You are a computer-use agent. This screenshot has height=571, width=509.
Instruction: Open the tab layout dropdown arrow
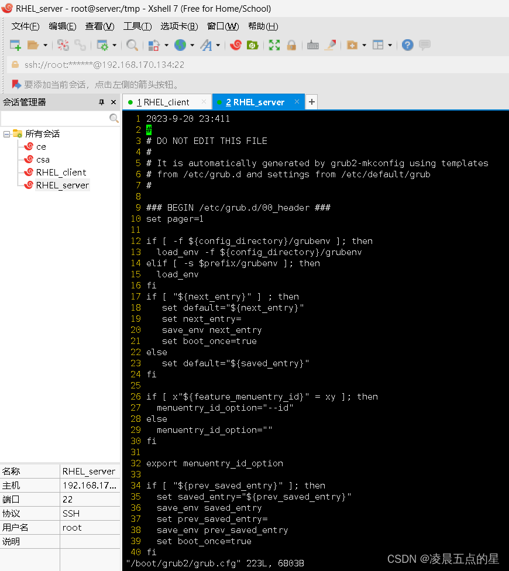(391, 44)
